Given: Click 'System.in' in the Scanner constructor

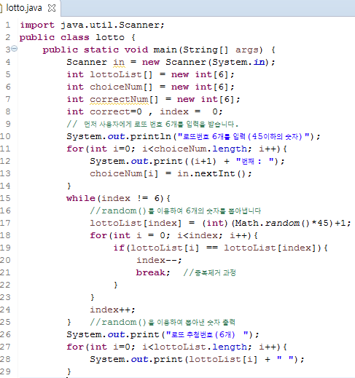Looking at the screenshot, I should click(238, 63).
